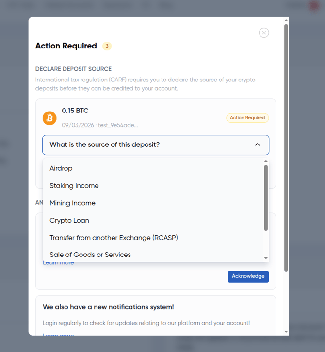Select Airdrop as deposit source
Viewport: 325px width, 352px height.
coord(61,168)
